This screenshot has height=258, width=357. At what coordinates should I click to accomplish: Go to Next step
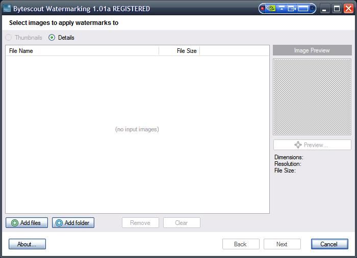(282, 244)
